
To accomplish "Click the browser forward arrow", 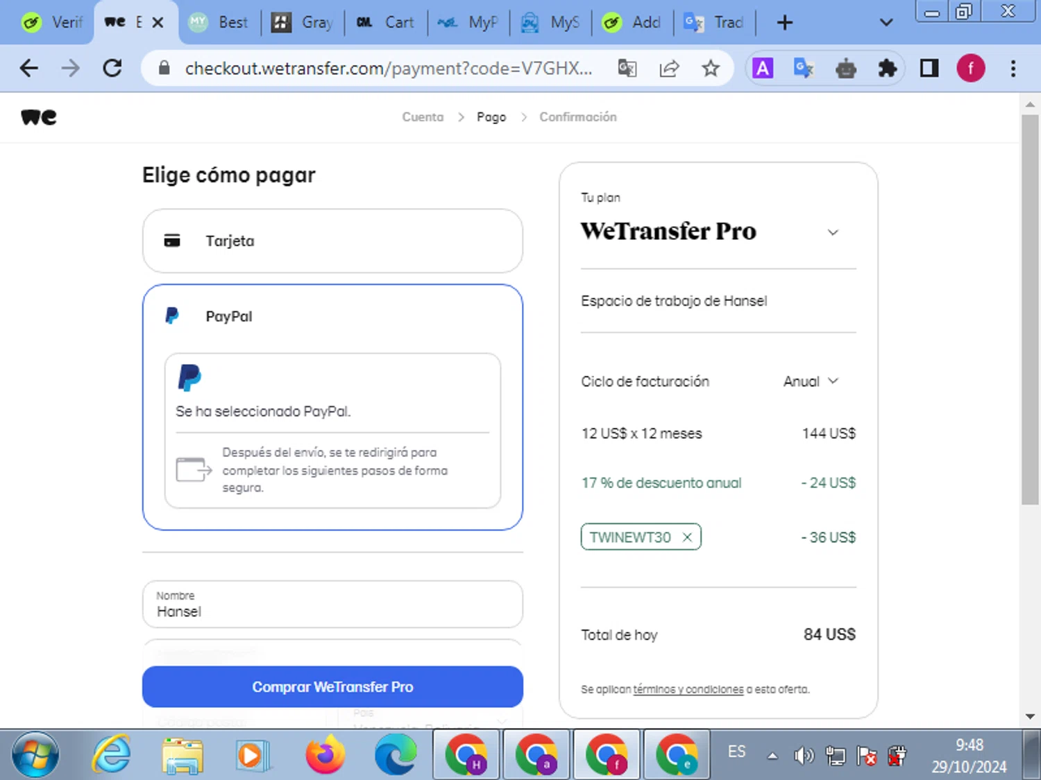I will 70,68.
